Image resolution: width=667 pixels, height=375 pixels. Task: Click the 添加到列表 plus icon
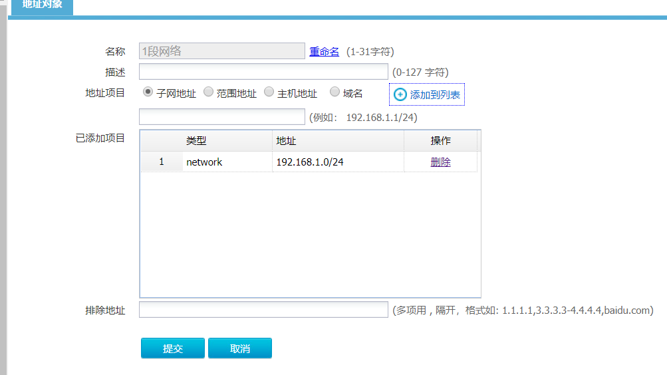click(x=400, y=94)
